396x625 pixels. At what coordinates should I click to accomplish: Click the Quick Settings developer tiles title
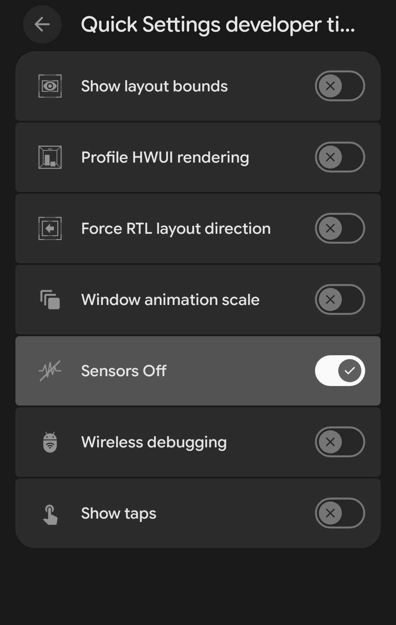coord(218,25)
